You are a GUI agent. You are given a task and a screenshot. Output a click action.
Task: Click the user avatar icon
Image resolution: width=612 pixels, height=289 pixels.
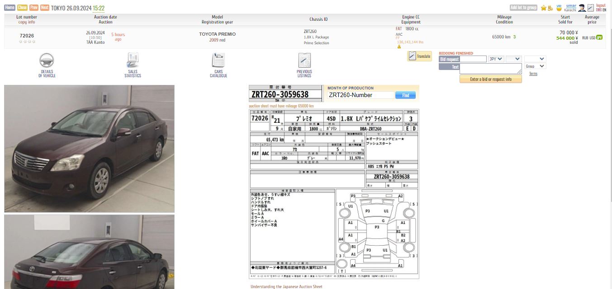[582, 8]
